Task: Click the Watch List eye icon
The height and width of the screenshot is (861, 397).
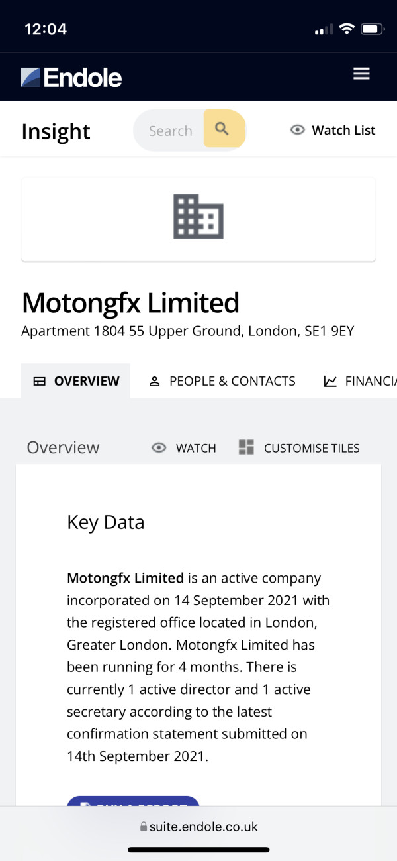Action: point(298,130)
